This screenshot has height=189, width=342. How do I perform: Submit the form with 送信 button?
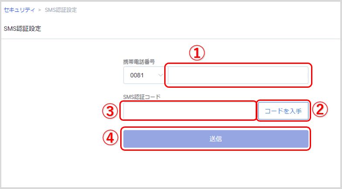point(216,139)
